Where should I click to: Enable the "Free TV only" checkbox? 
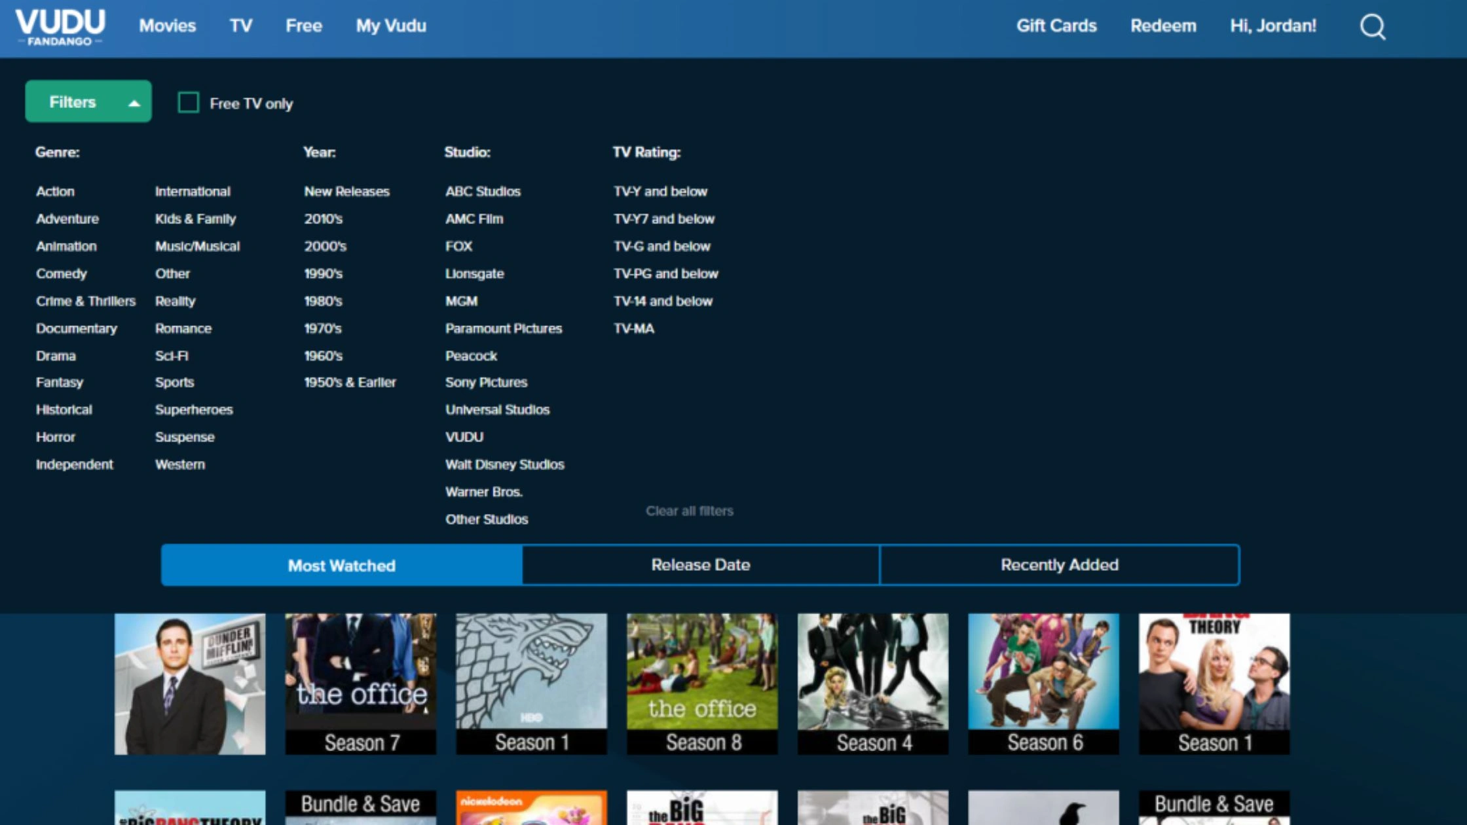click(x=189, y=102)
